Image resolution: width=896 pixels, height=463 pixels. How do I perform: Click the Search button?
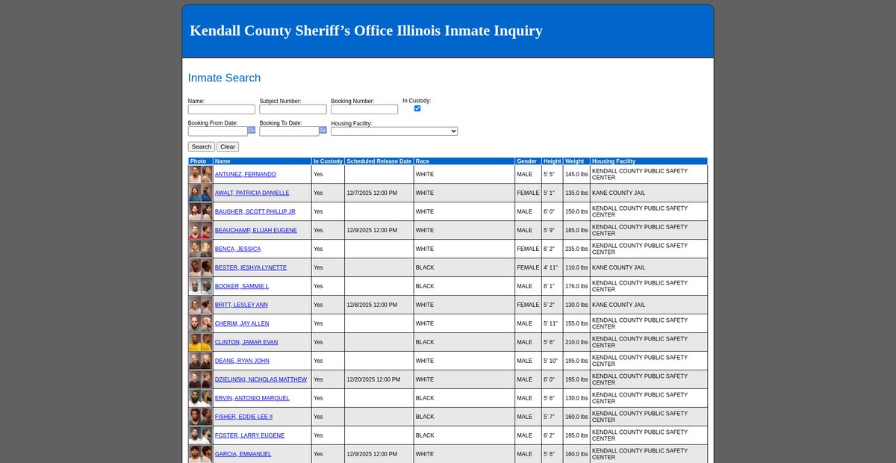pos(202,147)
